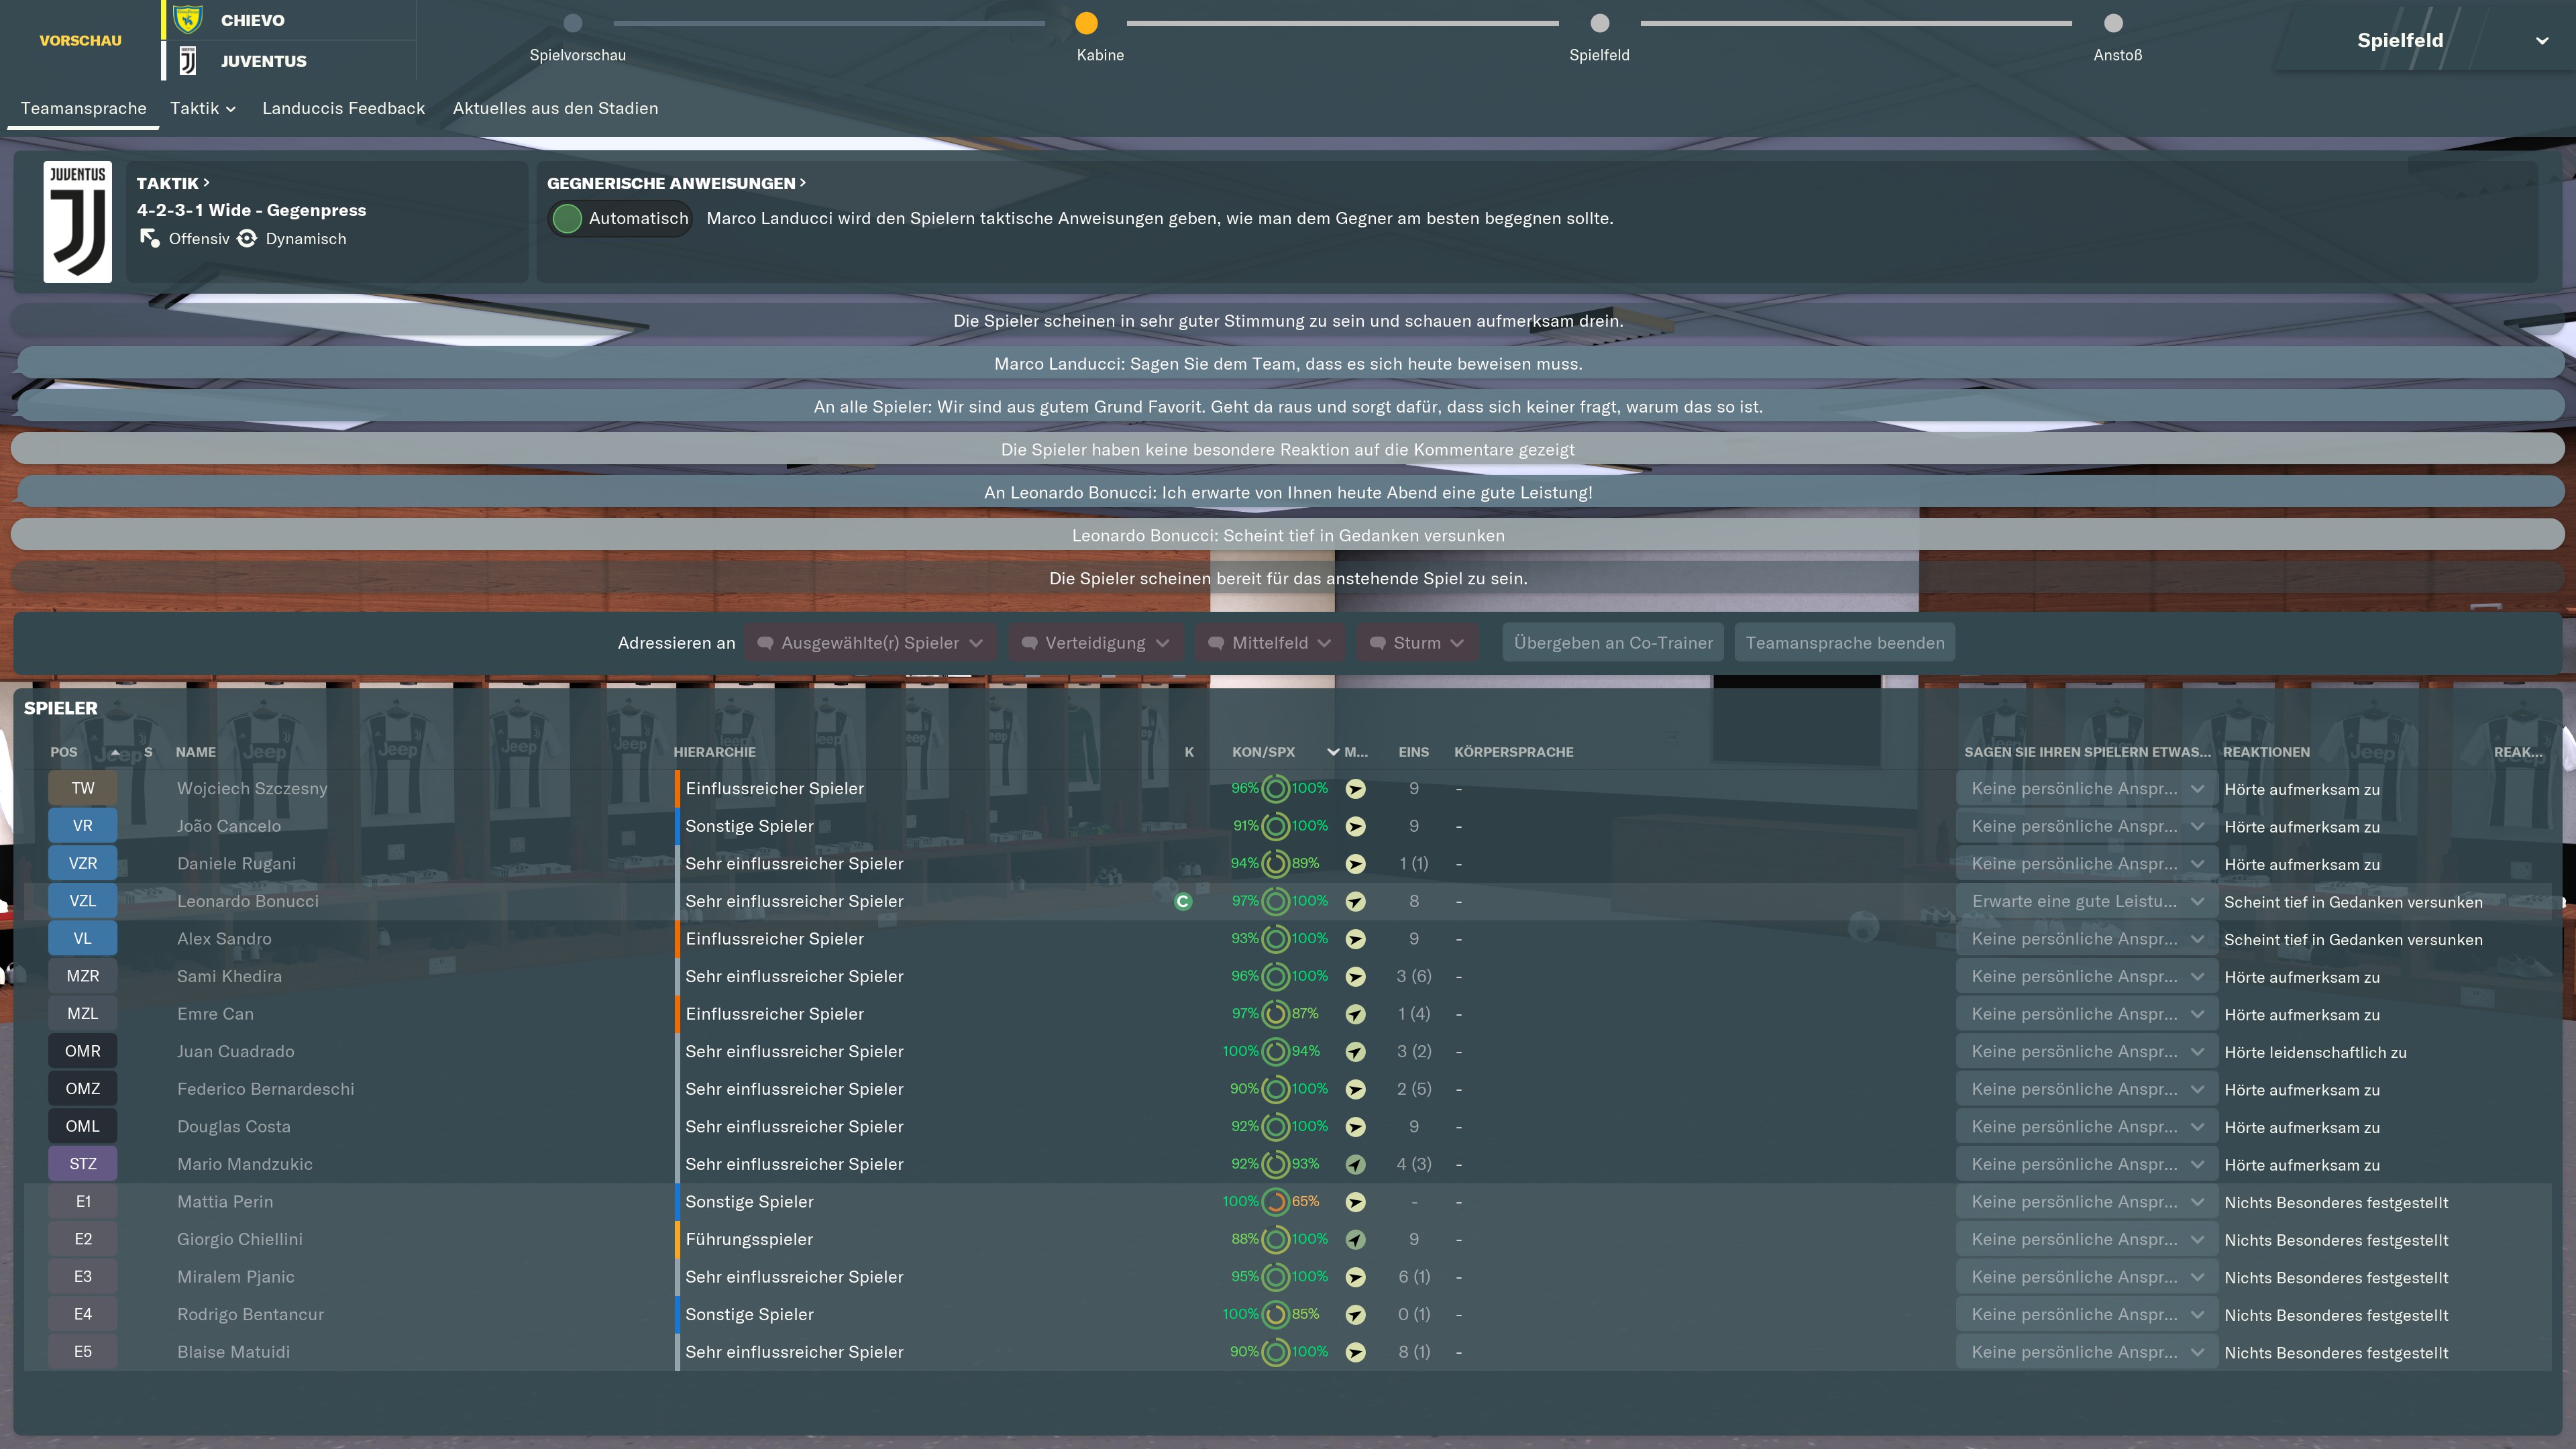Click Sami Khedira's 'Hörte aufmerksam zu' reaction
This screenshot has width=2576, height=1449.
coord(2302,977)
